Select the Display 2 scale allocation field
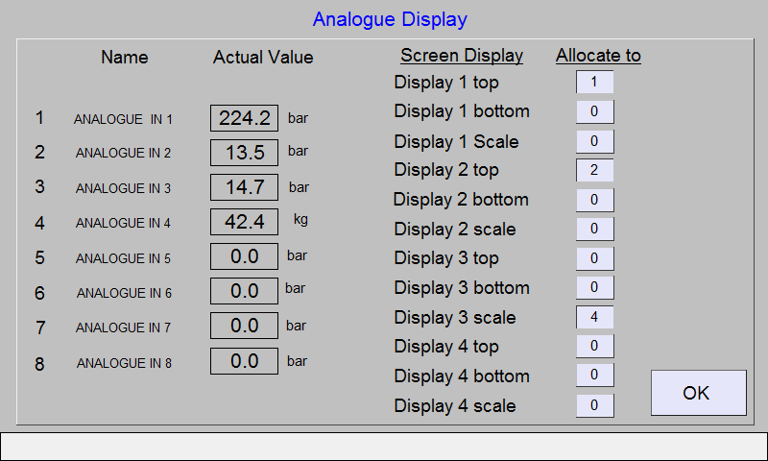 point(594,229)
